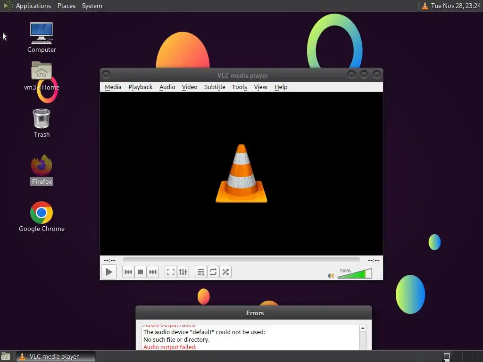This screenshot has height=362, width=483.
Task: Click the elapsed time label
Action: (109, 260)
